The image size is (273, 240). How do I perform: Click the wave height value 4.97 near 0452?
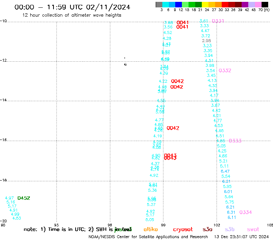[x=9, y=198]
